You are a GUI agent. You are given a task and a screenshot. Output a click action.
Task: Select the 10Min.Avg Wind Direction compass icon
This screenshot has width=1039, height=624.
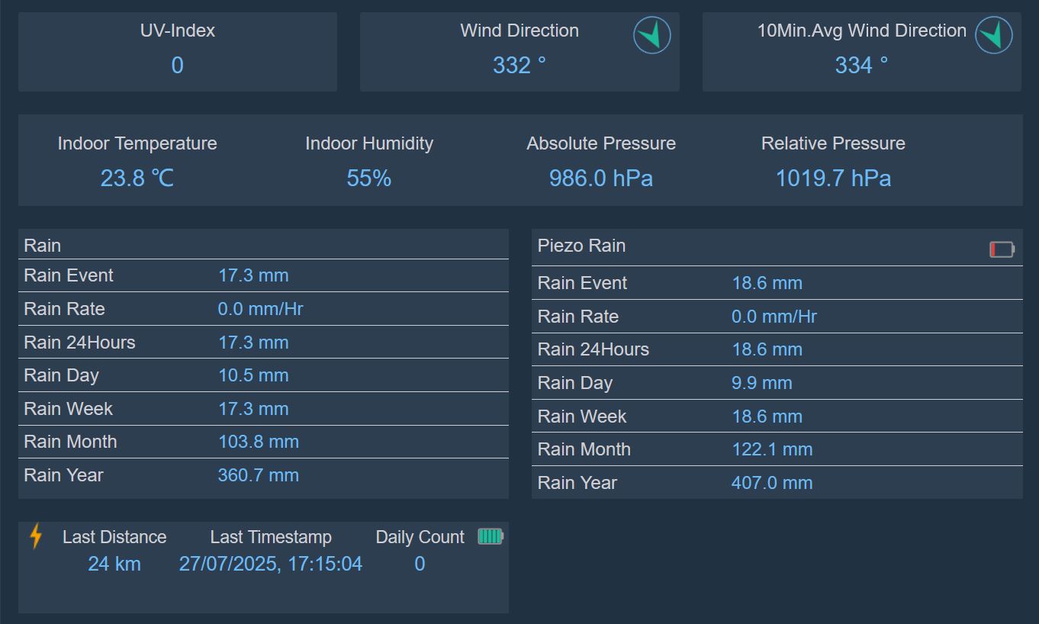tap(994, 35)
